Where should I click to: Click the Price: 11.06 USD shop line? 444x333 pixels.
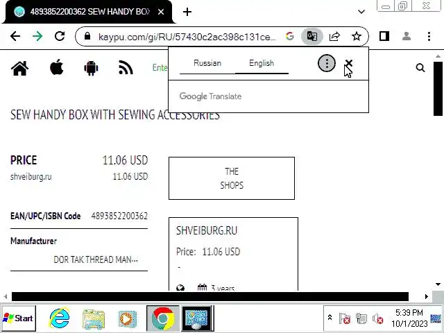(x=208, y=252)
